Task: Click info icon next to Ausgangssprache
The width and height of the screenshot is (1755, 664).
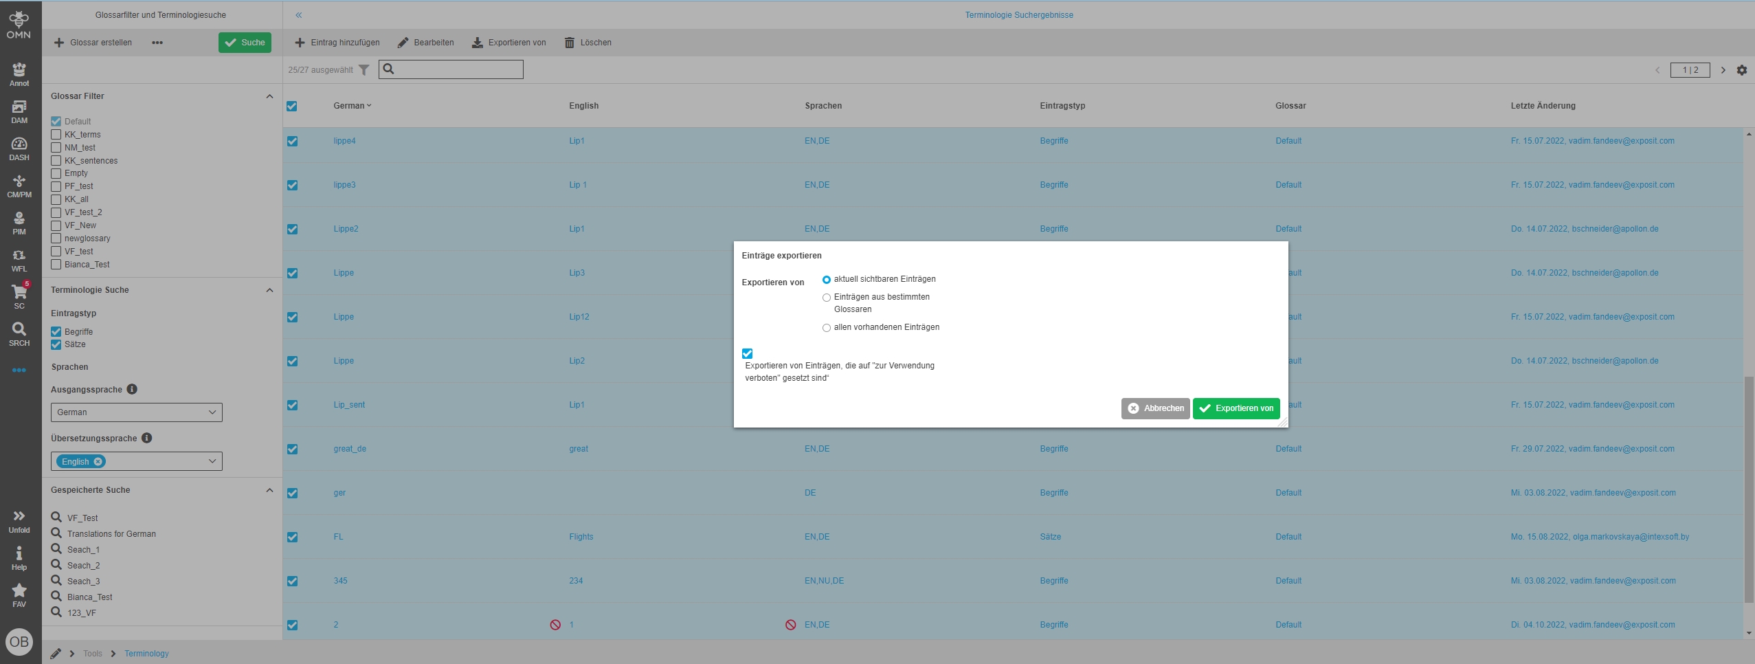Action: click(x=132, y=389)
